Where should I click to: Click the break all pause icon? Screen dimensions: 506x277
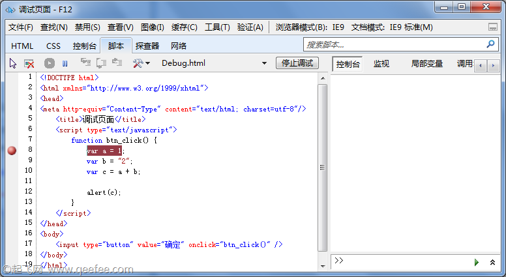point(65,63)
